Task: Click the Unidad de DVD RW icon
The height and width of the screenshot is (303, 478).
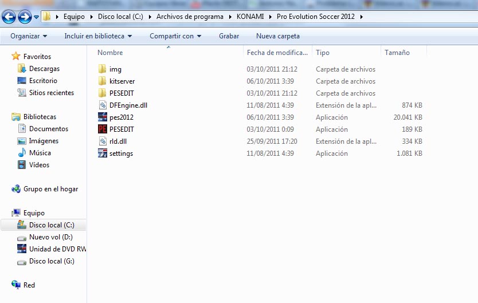Action: 22,249
